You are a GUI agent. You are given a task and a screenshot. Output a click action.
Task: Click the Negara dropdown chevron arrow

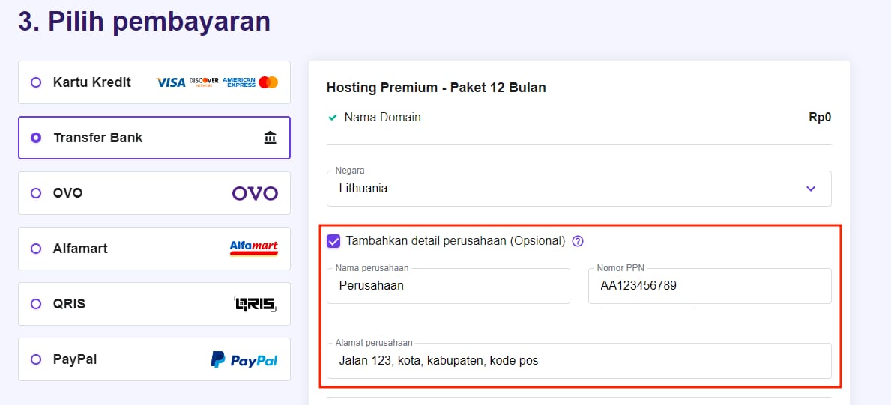point(810,189)
